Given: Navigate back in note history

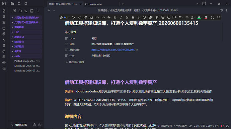Looking at the screenshot, I should point(49,10).
